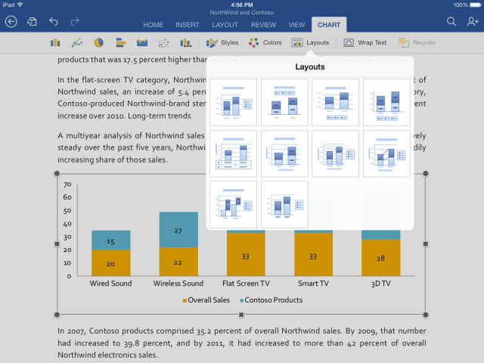Open the share with people icon
484x363 pixels.
473,23
